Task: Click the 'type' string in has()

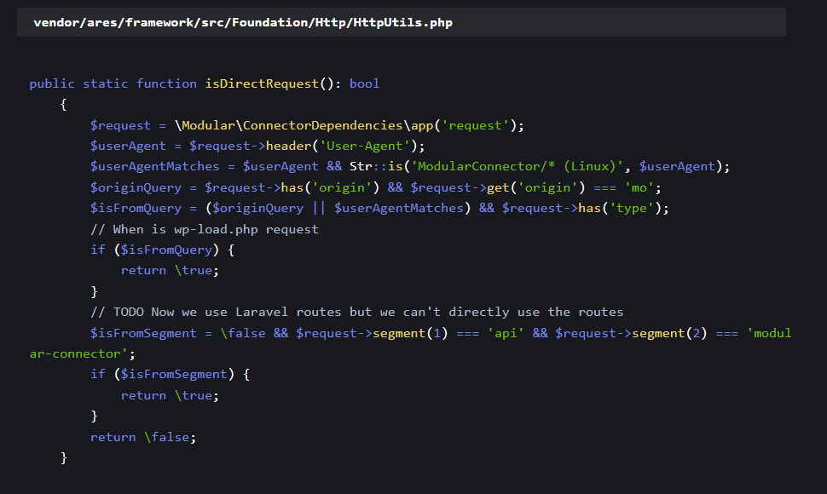Action: point(632,208)
